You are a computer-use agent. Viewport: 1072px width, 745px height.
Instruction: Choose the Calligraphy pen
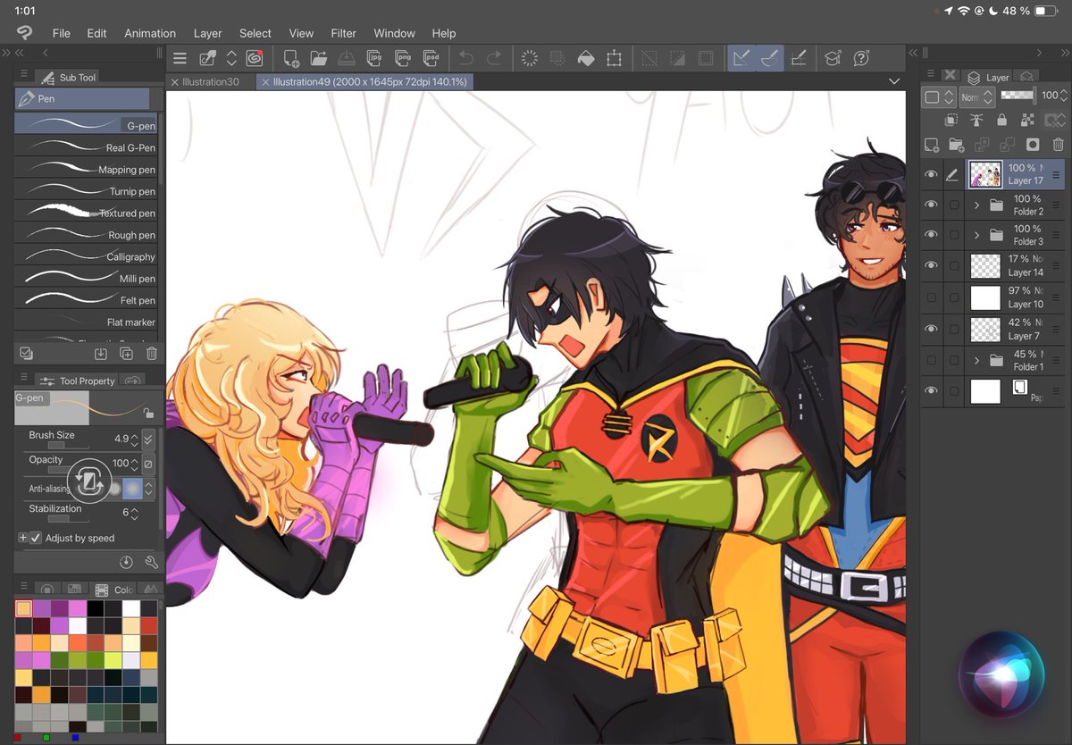(86, 256)
